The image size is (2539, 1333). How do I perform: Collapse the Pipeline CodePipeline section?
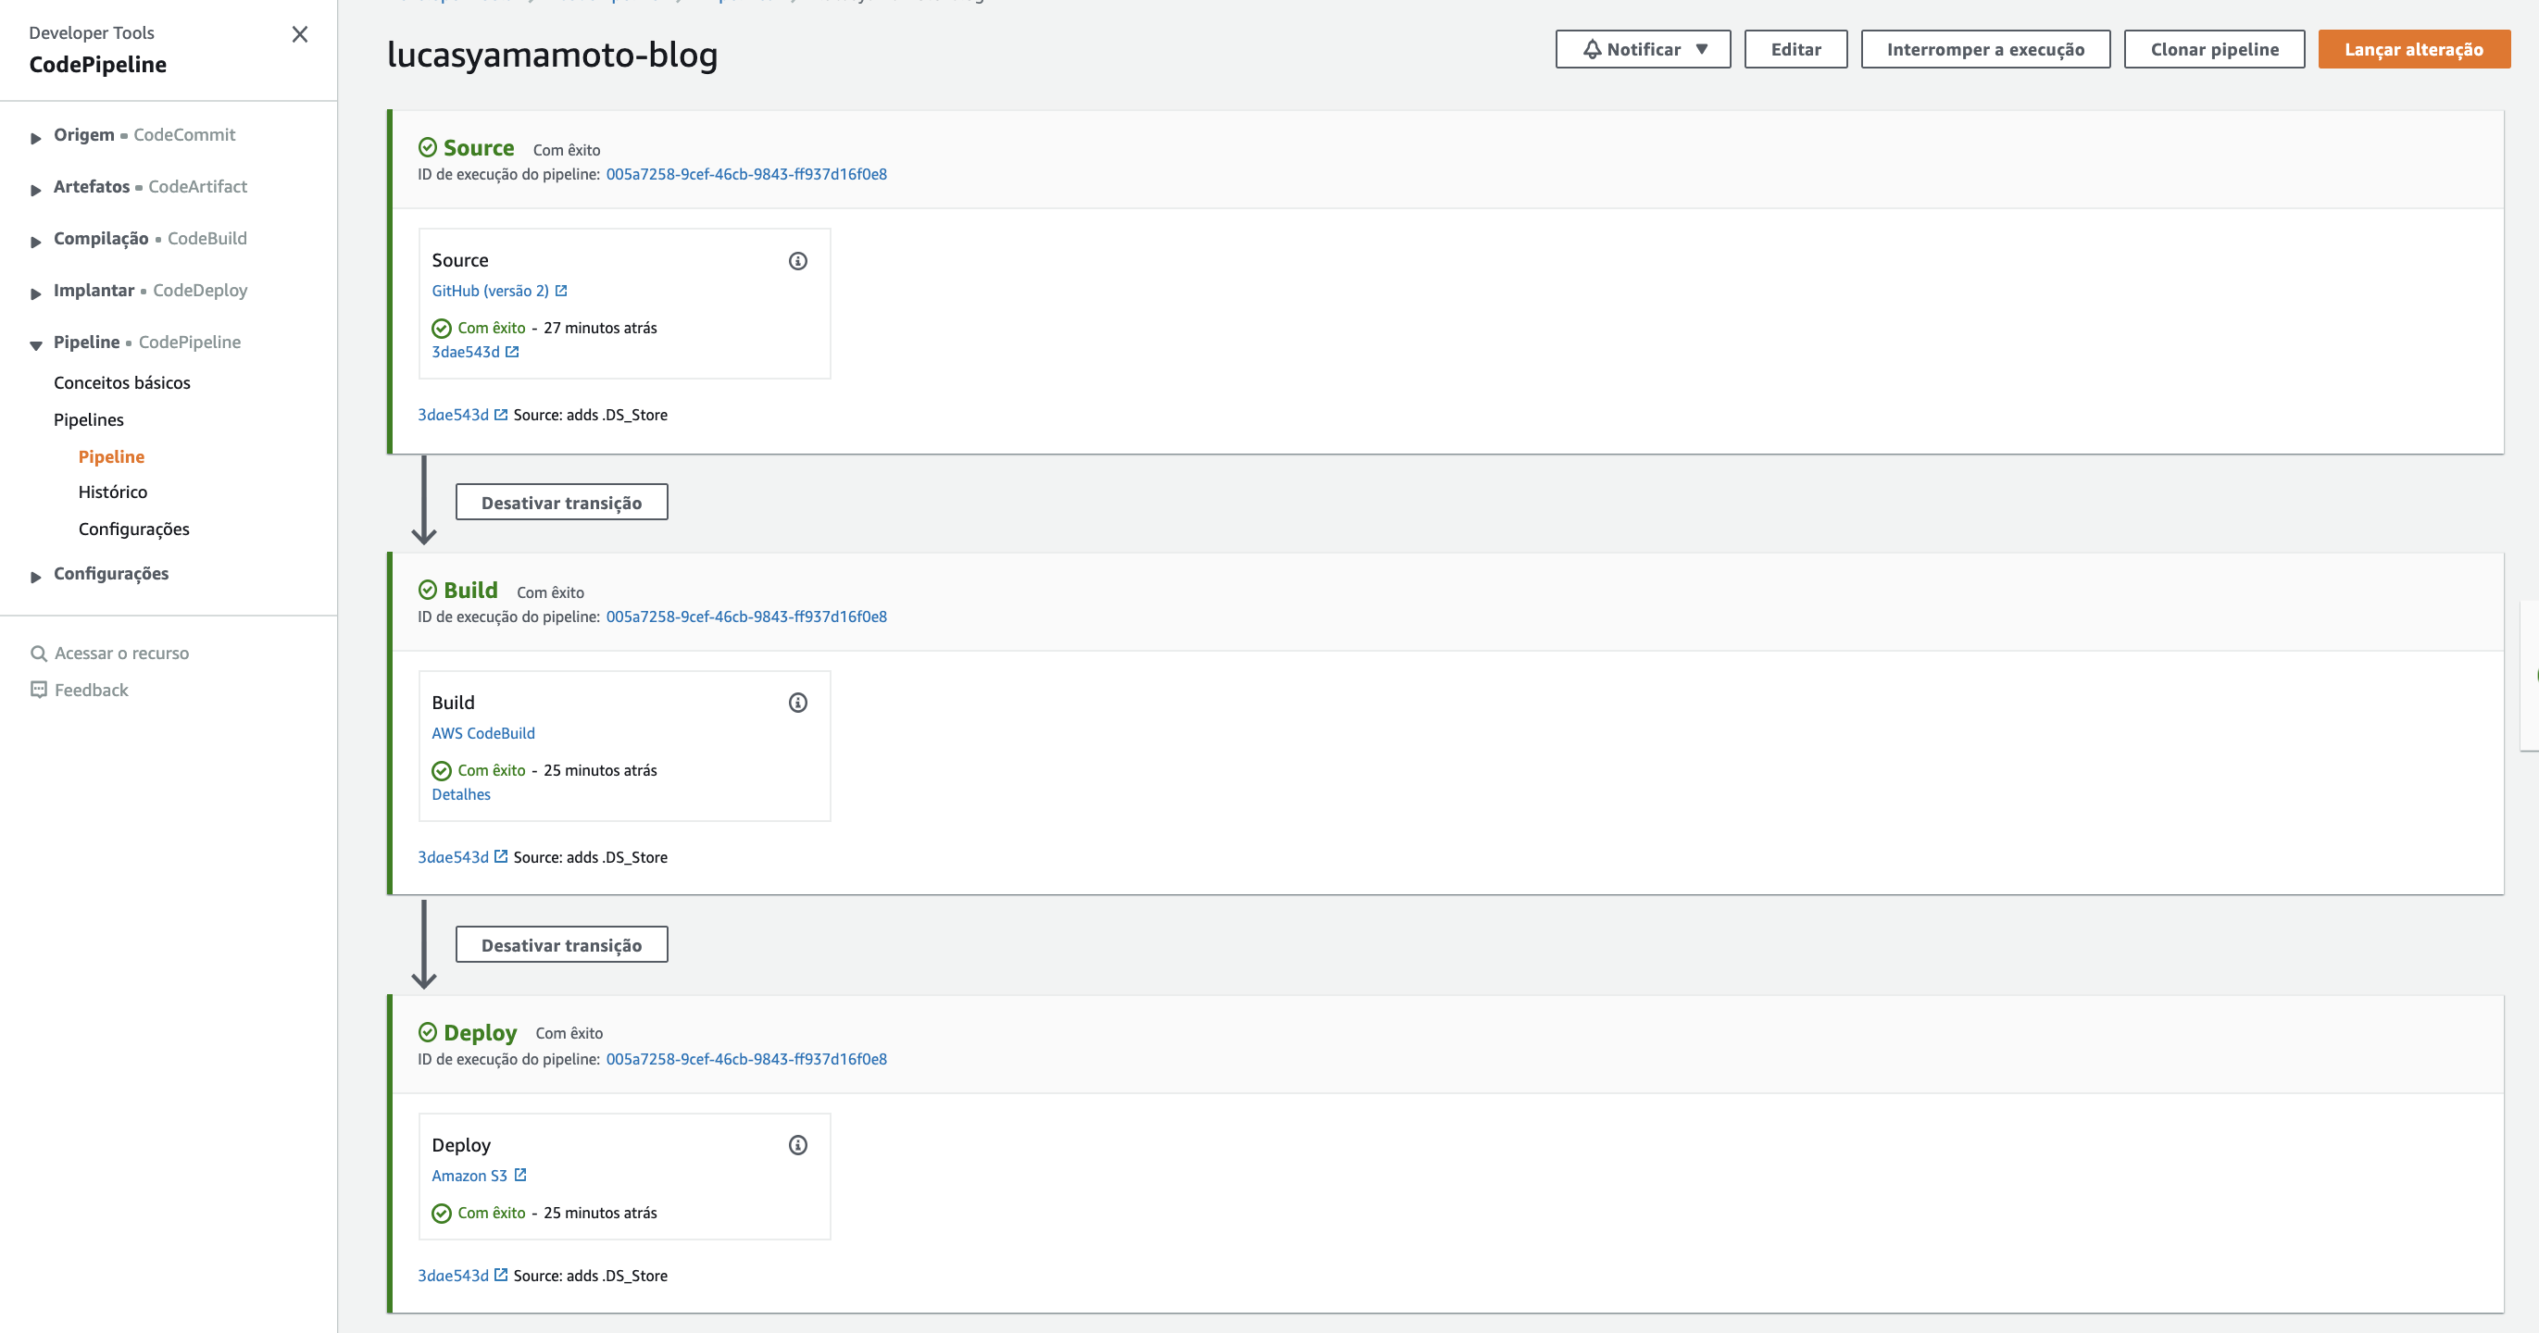pyautogui.click(x=35, y=345)
